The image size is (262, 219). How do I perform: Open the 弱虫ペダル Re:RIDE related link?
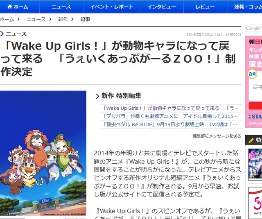coord(170,124)
